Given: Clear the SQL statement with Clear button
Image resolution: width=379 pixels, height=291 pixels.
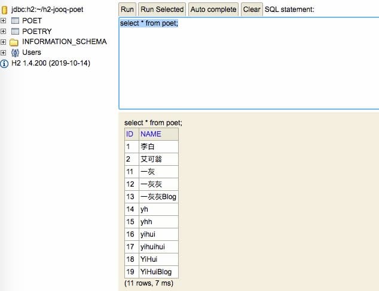Looking at the screenshot, I should (x=252, y=10).
